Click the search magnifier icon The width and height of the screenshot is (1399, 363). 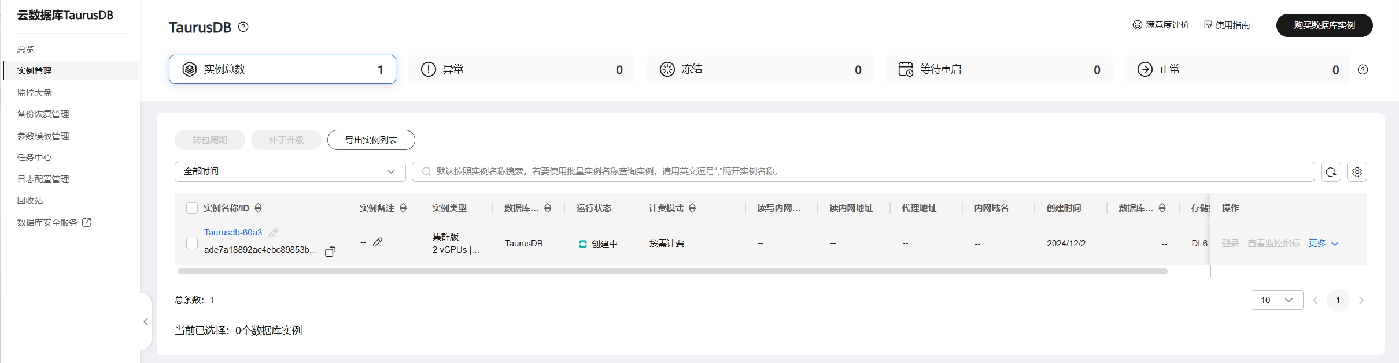point(427,171)
